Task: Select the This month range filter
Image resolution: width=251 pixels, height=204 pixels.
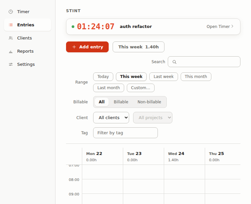Action: [196, 77]
